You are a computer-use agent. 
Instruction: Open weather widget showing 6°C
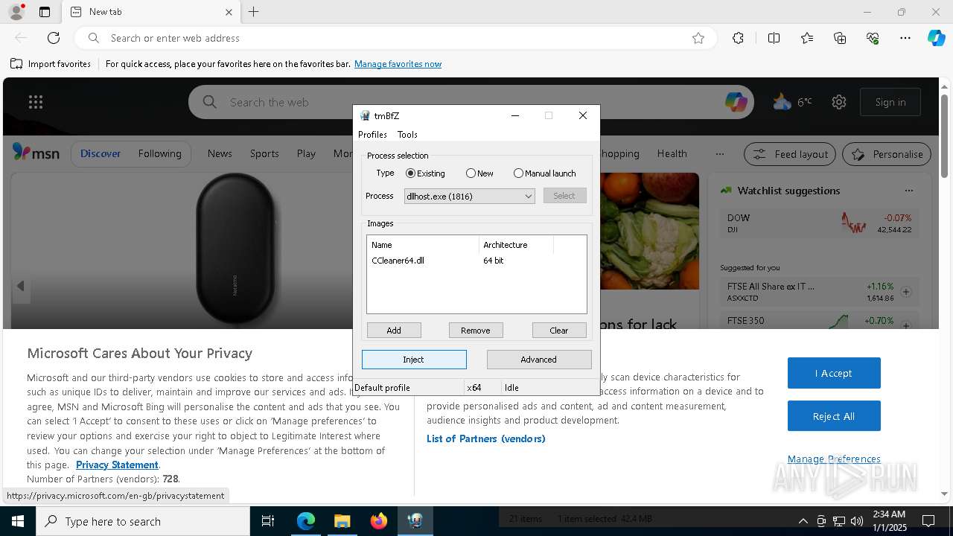[792, 102]
